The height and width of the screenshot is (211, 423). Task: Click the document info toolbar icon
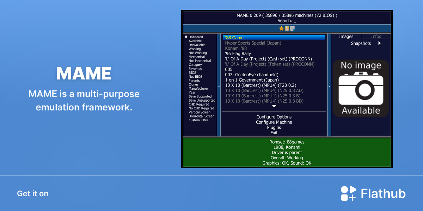point(293,28)
